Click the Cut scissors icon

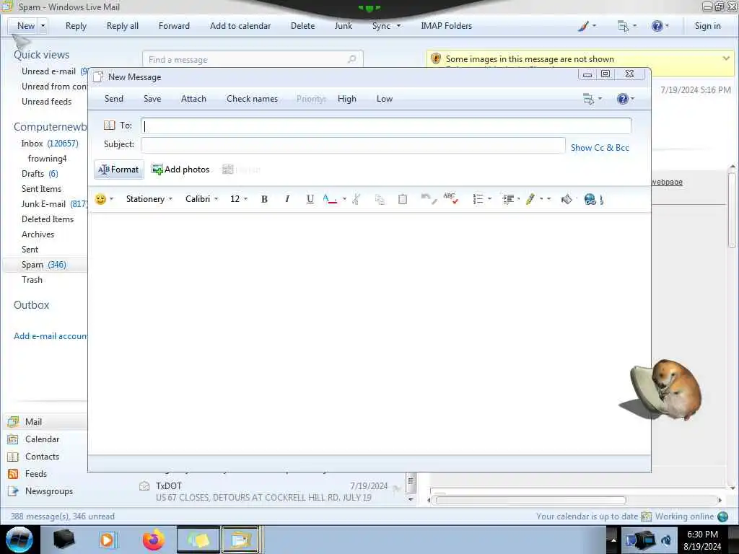[x=357, y=199]
